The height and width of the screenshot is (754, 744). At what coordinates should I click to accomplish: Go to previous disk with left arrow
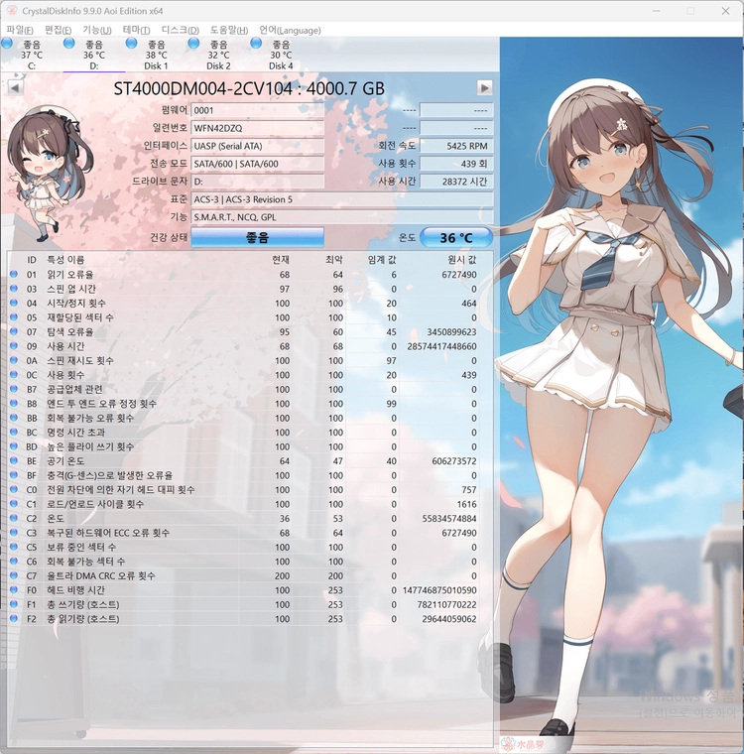tap(16, 87)
